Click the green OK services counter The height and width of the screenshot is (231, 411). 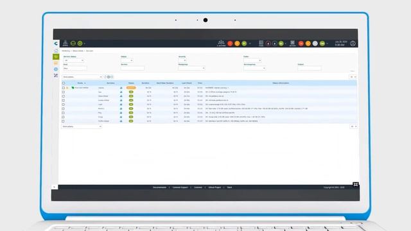(x=322, y=44)
